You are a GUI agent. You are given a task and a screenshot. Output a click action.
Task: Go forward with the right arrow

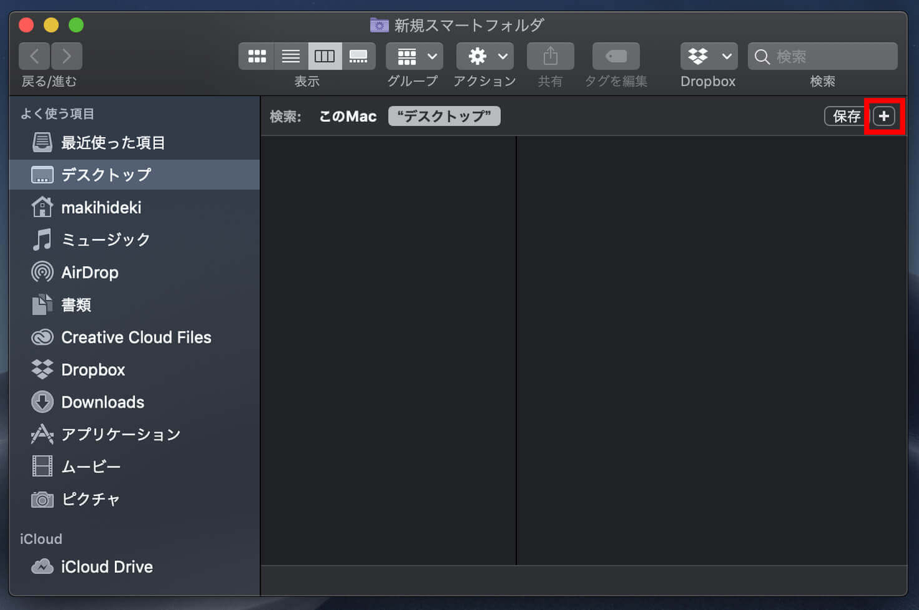point(67,56)
